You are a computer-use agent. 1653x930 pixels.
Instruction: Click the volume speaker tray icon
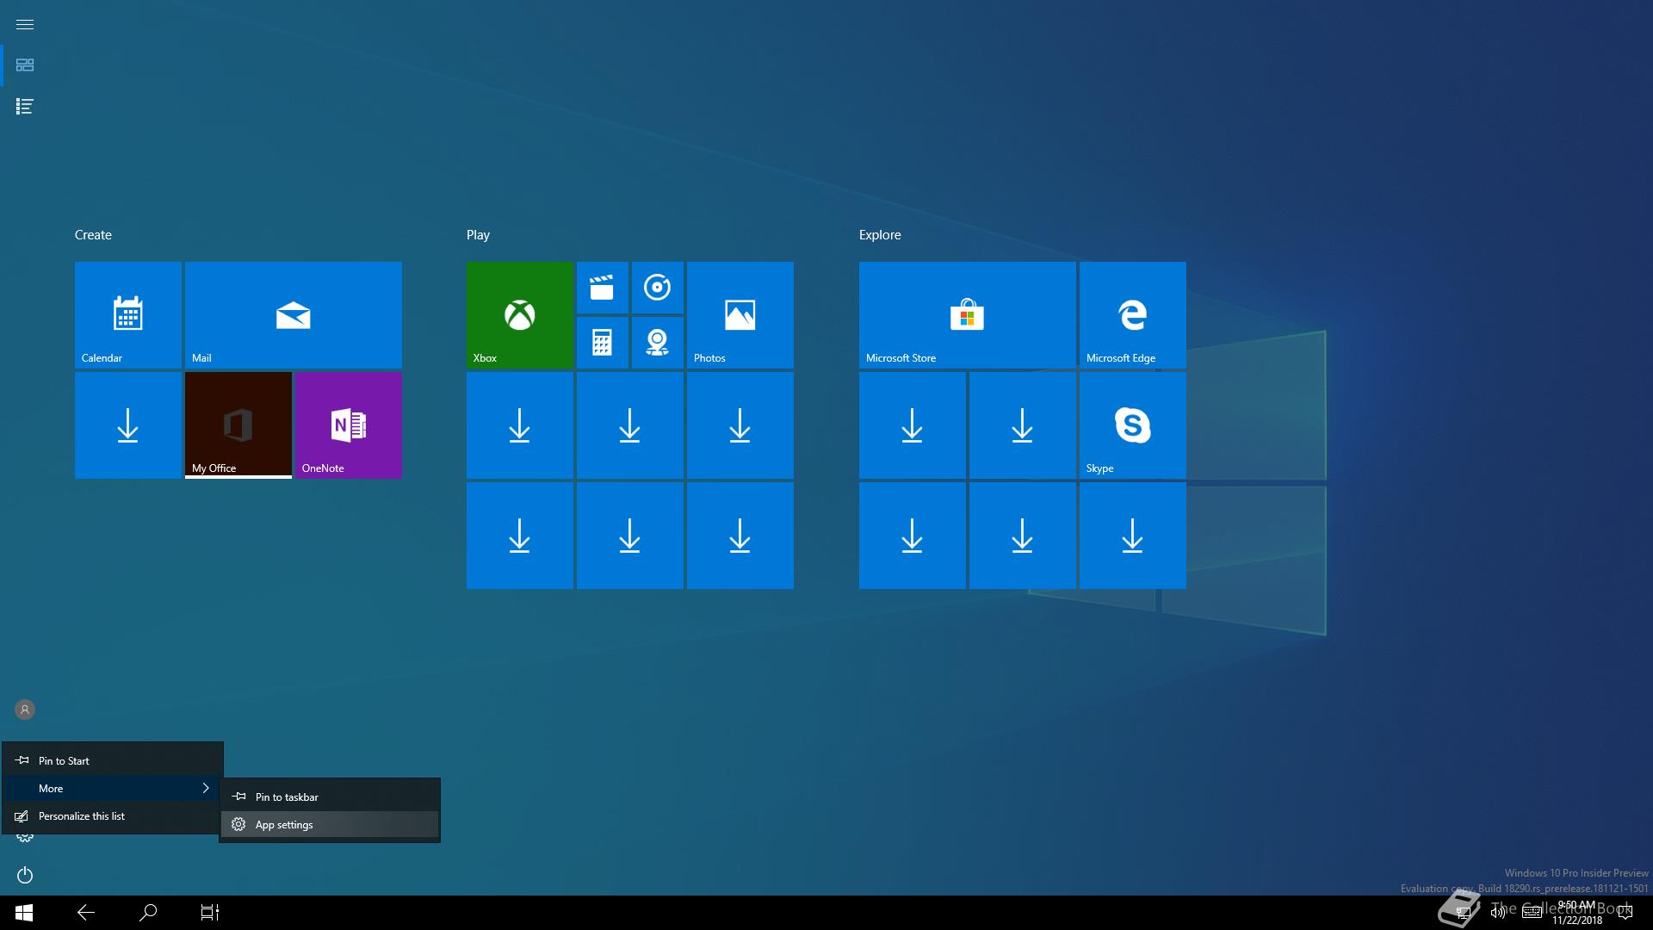1497,913
